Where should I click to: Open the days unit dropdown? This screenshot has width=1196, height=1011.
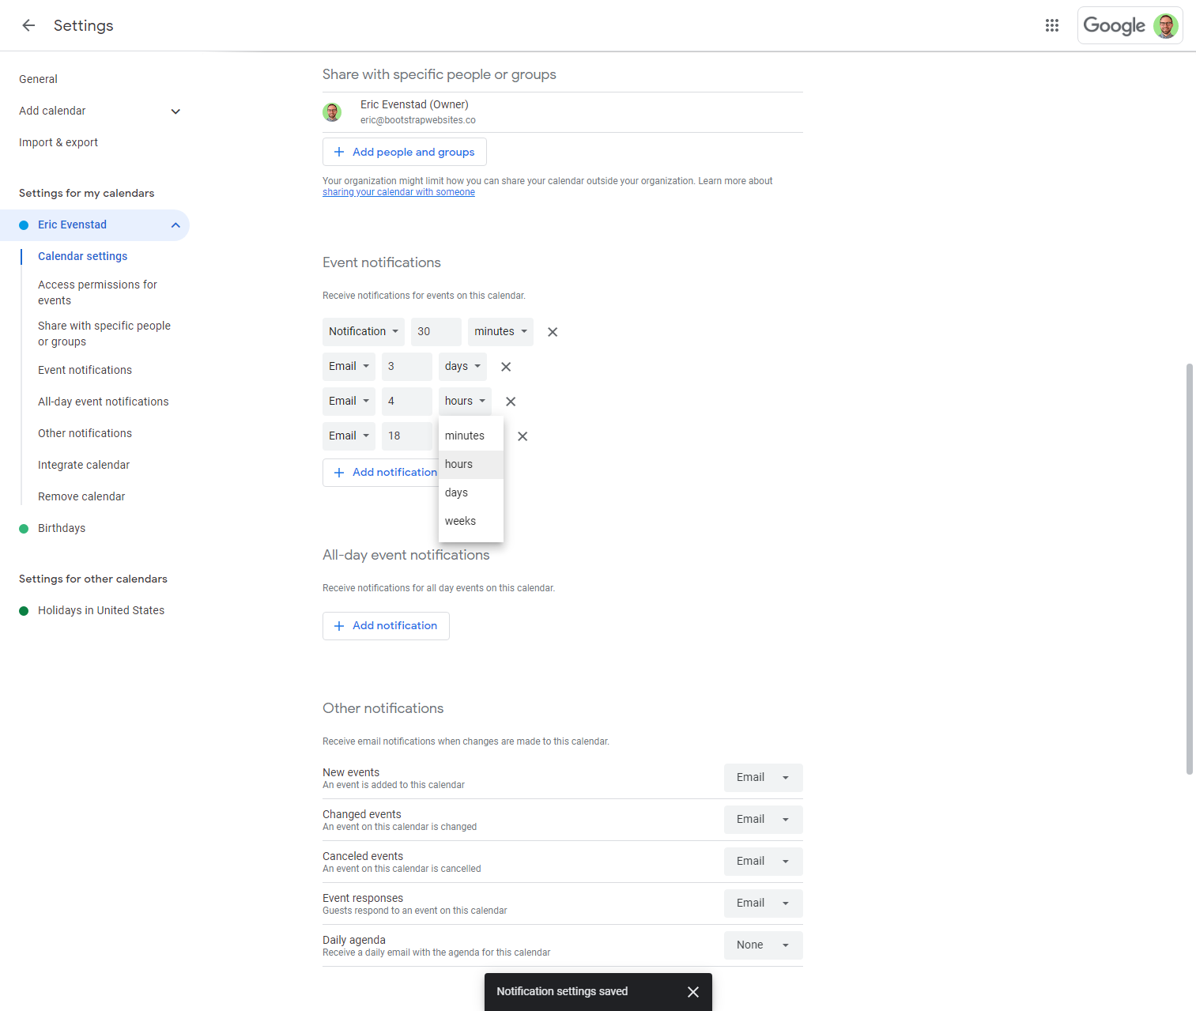click(x=462, y=367)
